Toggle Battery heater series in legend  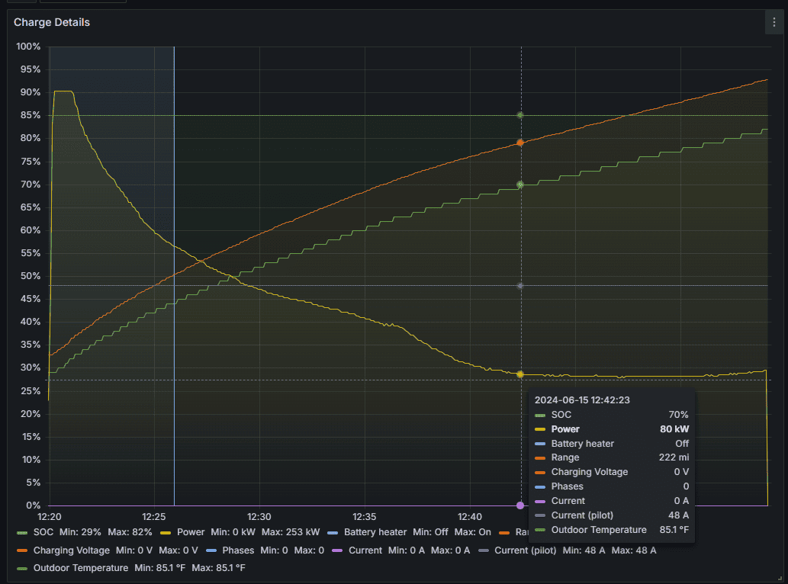pyautogui.click(x=375, y=532)
